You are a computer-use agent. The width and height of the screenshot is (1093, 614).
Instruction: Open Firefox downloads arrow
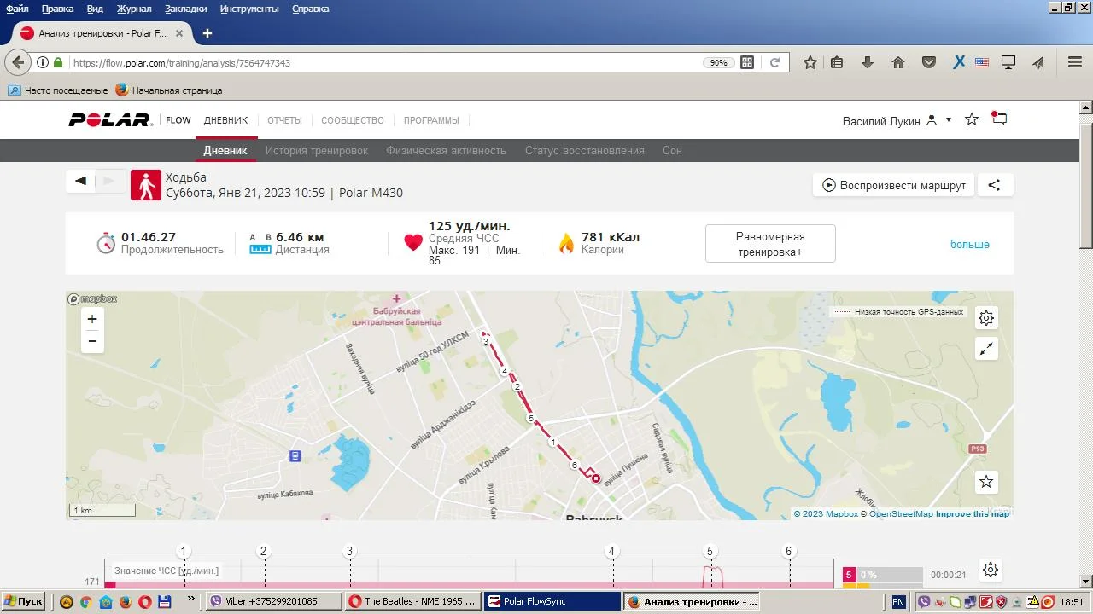click(868, 62)
